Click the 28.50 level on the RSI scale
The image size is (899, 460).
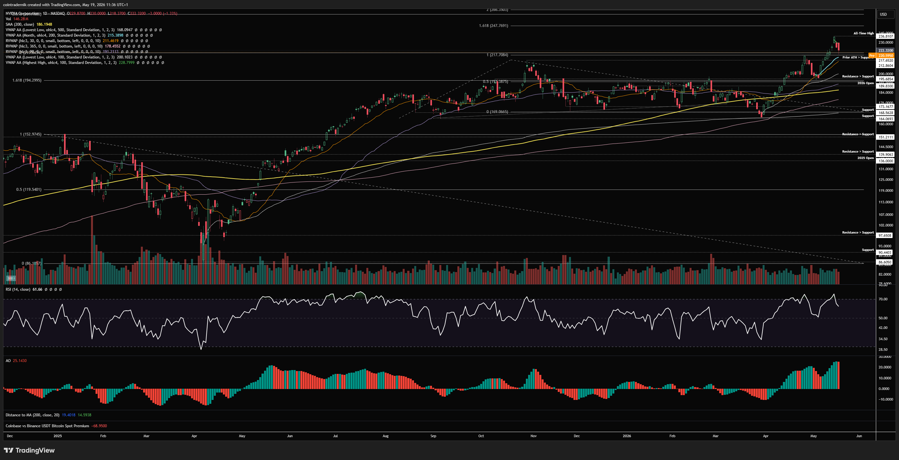click(x=883, y=349)
